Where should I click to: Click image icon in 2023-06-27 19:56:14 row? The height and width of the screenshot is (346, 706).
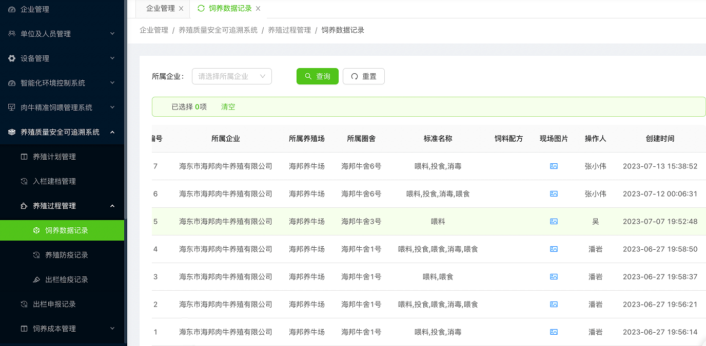554,332
